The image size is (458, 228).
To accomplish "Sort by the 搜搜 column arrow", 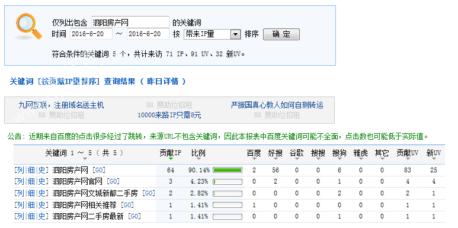I will point(318,159).
